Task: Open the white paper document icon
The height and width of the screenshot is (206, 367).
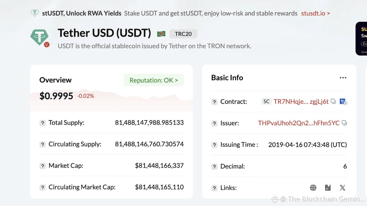Action: pos(328,188)
